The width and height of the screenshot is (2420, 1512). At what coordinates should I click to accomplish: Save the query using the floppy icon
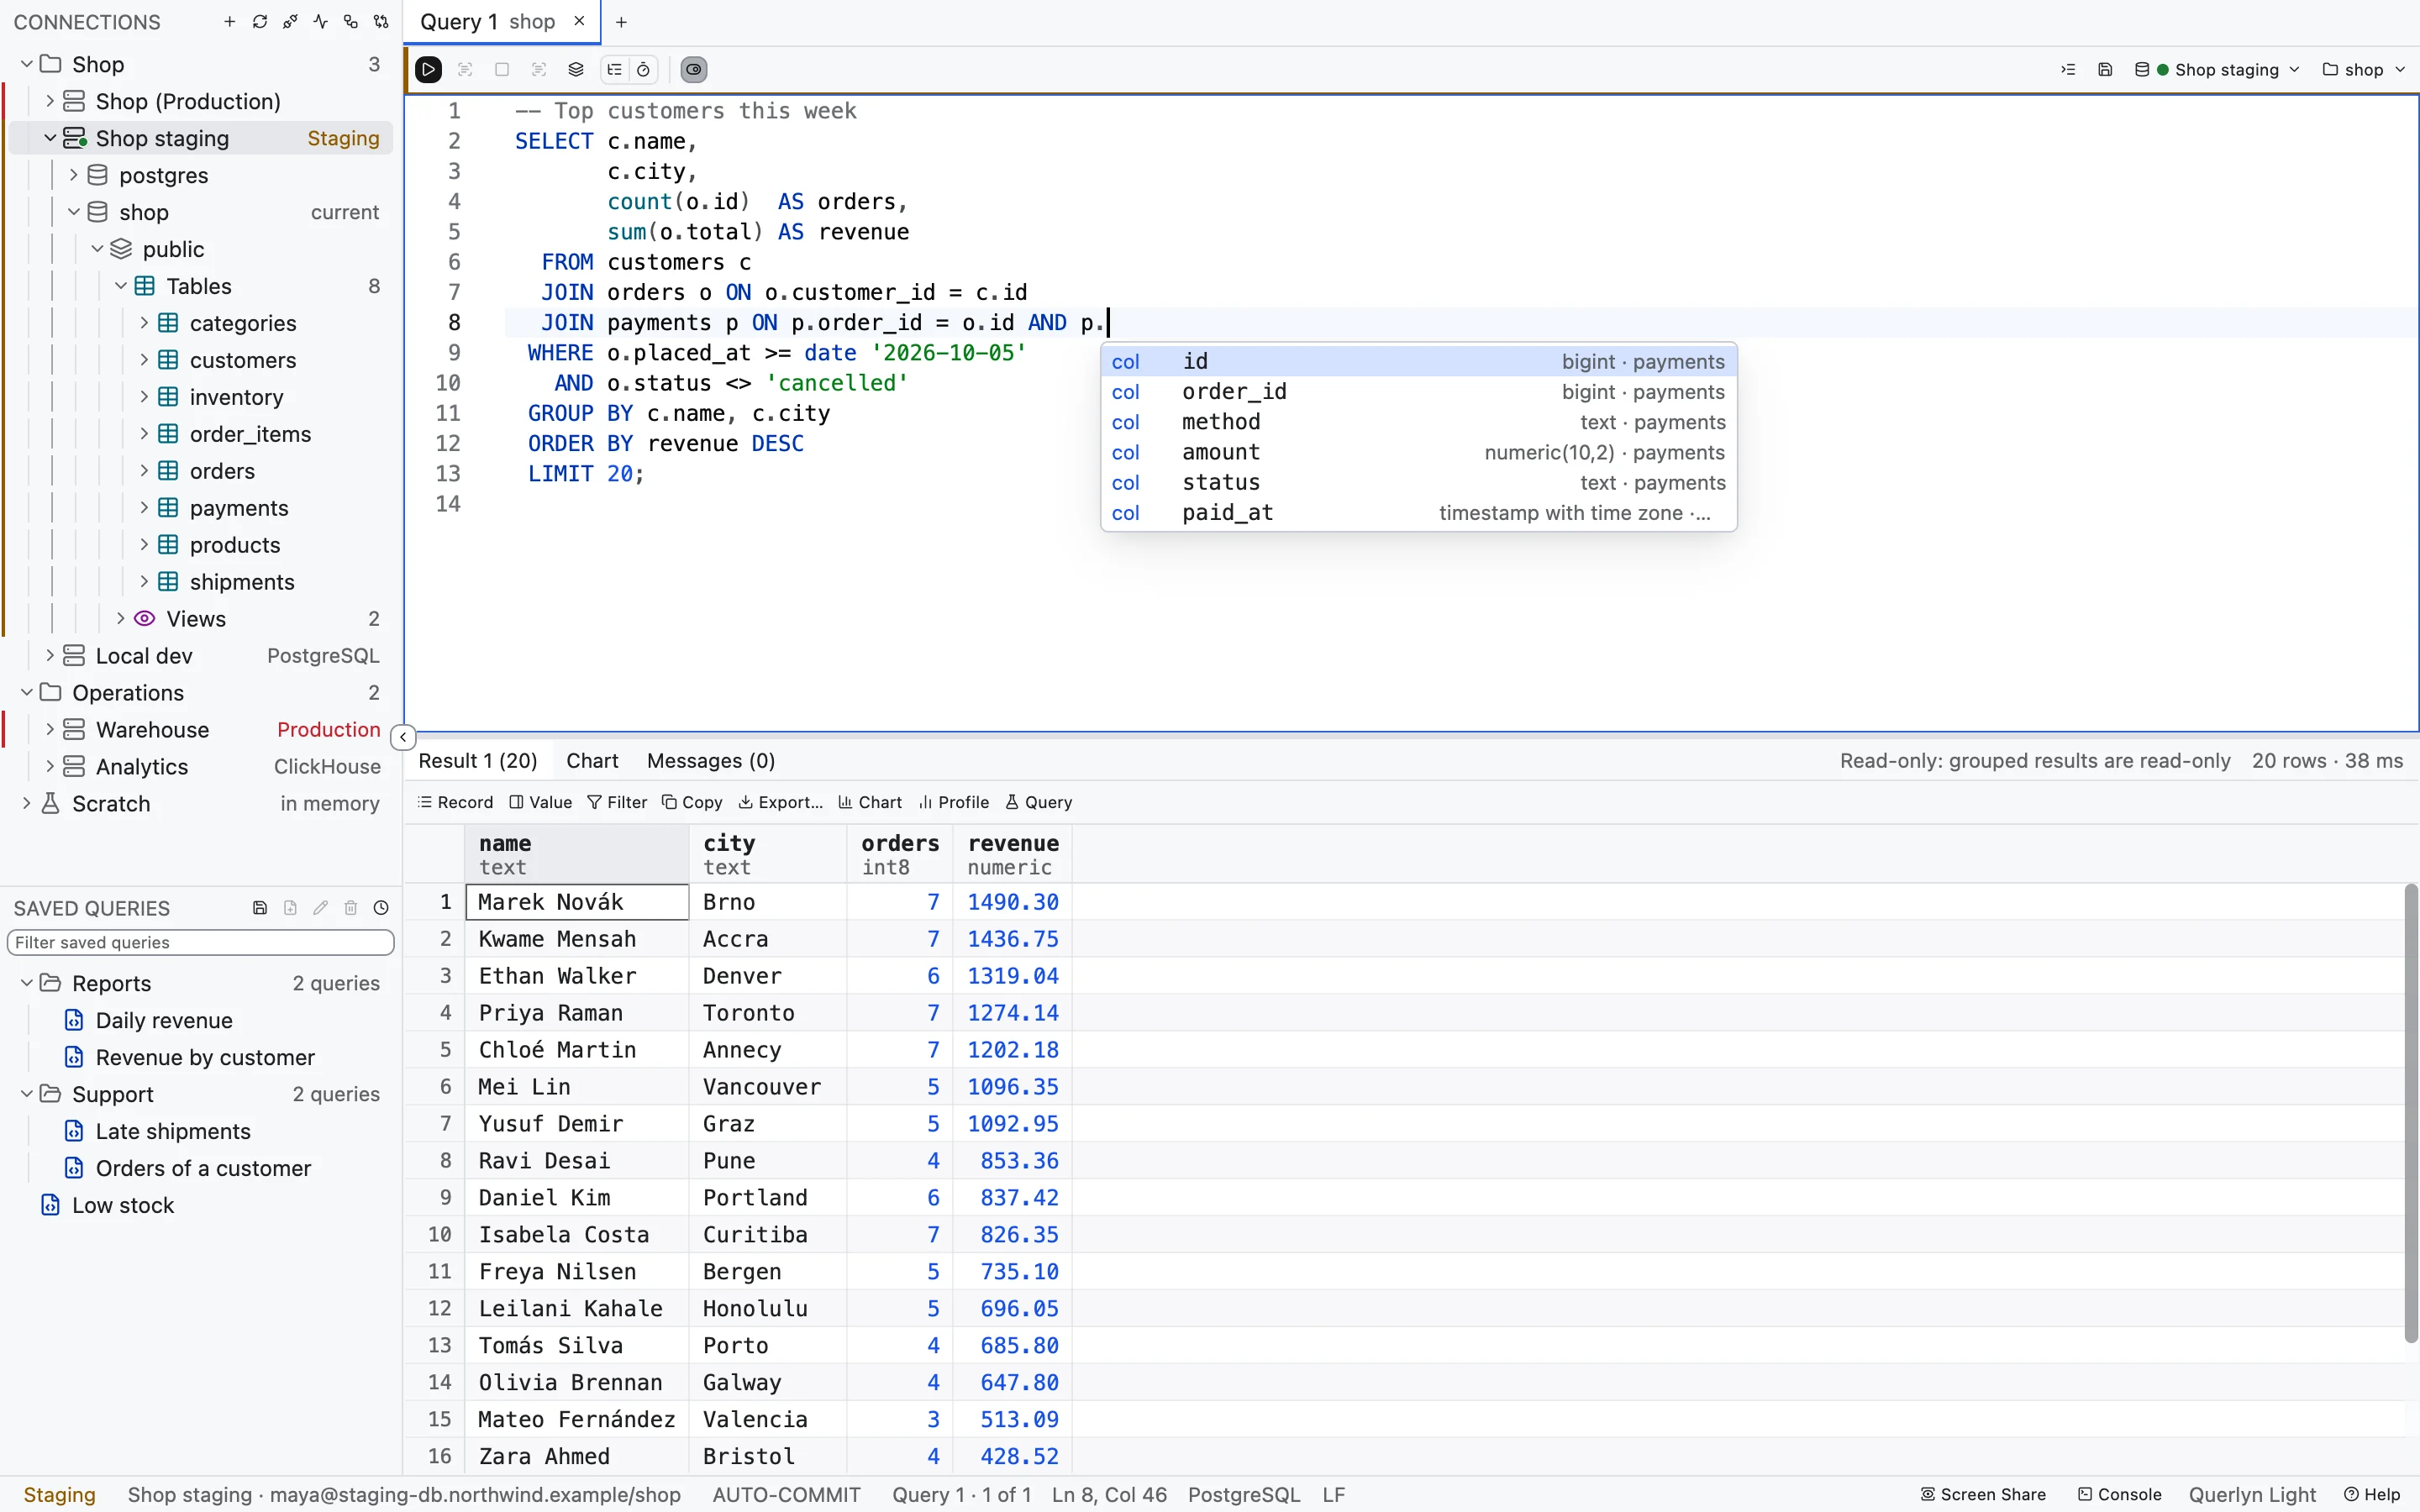pyautogui.click(x=2105, y=69)
